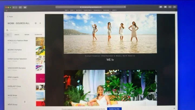Click DINA Lingerie pink thumbnail
This screenshot has height=110, width=195.
tap(40, 78)
